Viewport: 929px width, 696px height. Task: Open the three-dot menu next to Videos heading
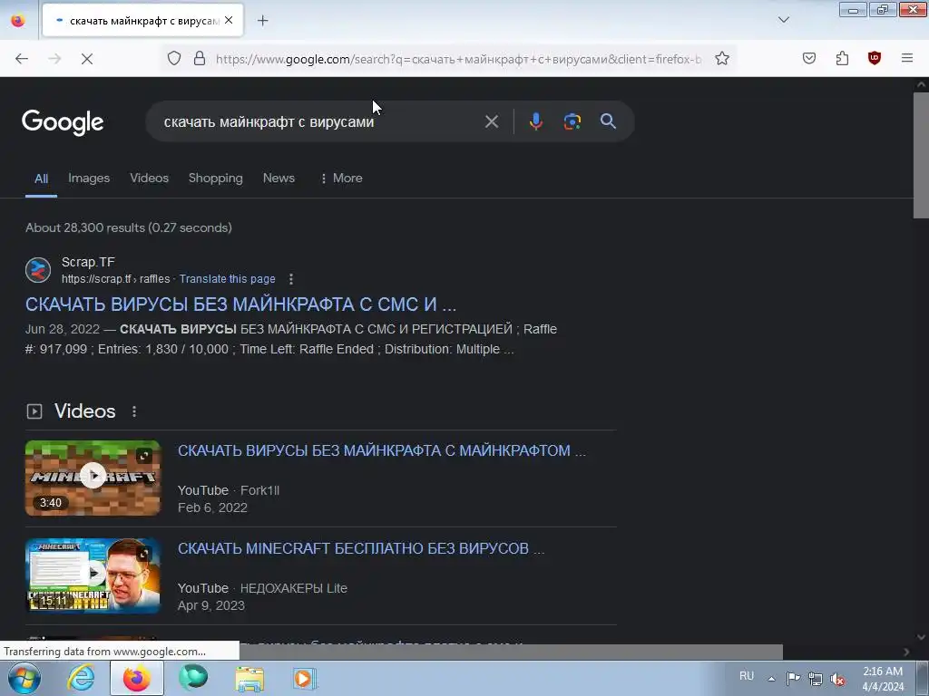click(134, 411)
